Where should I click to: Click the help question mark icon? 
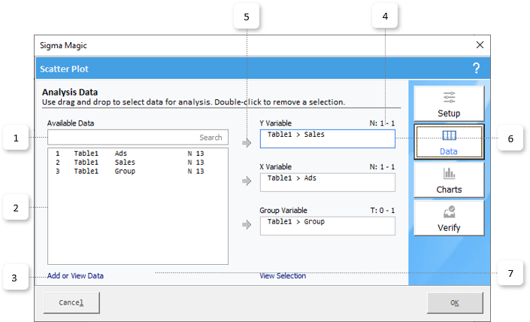coord(477,68)
